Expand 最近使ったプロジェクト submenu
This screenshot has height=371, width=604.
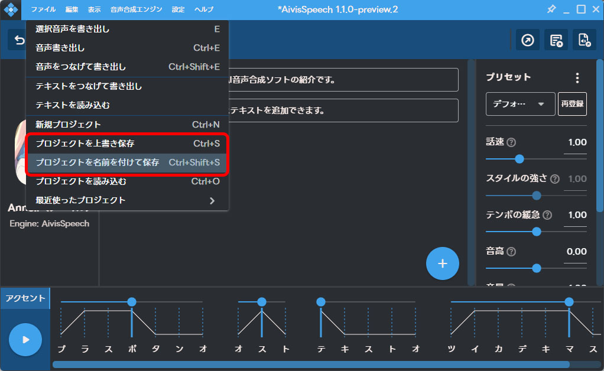(127, 200)
